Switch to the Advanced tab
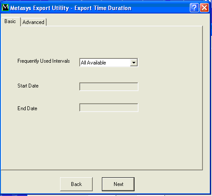Image resolution: width=212 pixels, height=196 pixels. click(x=34, y=22)
